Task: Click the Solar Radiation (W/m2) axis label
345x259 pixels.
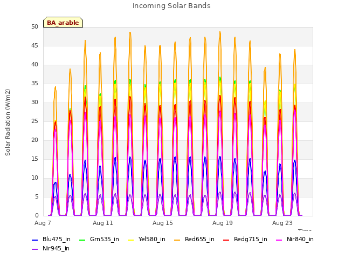Action: 8,122
